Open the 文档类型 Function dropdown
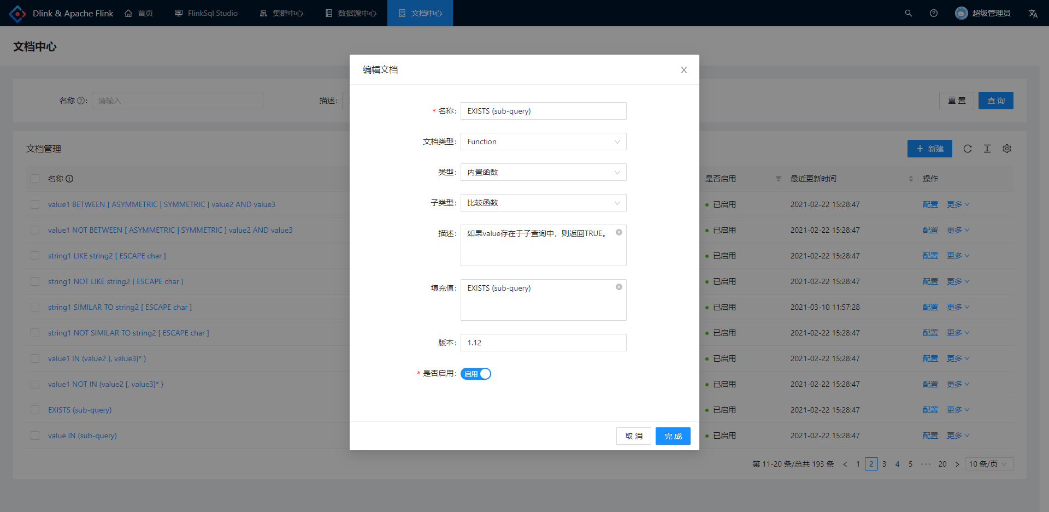 pyautogui.click(x=544, y=142)
